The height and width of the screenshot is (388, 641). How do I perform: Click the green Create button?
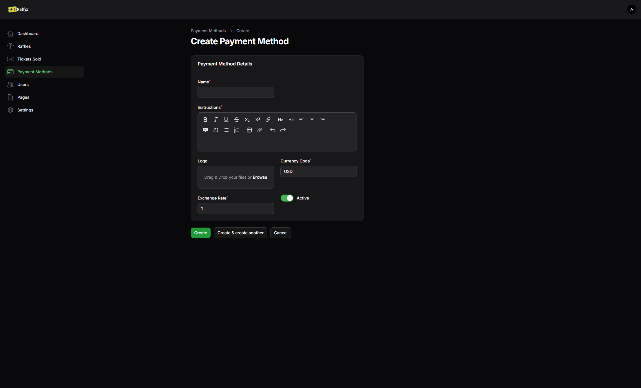pyautogui.click(x=200, y=233)
